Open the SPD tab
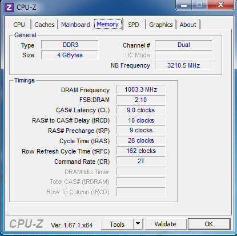The image size is (237, 236). [x=134, y=25]
